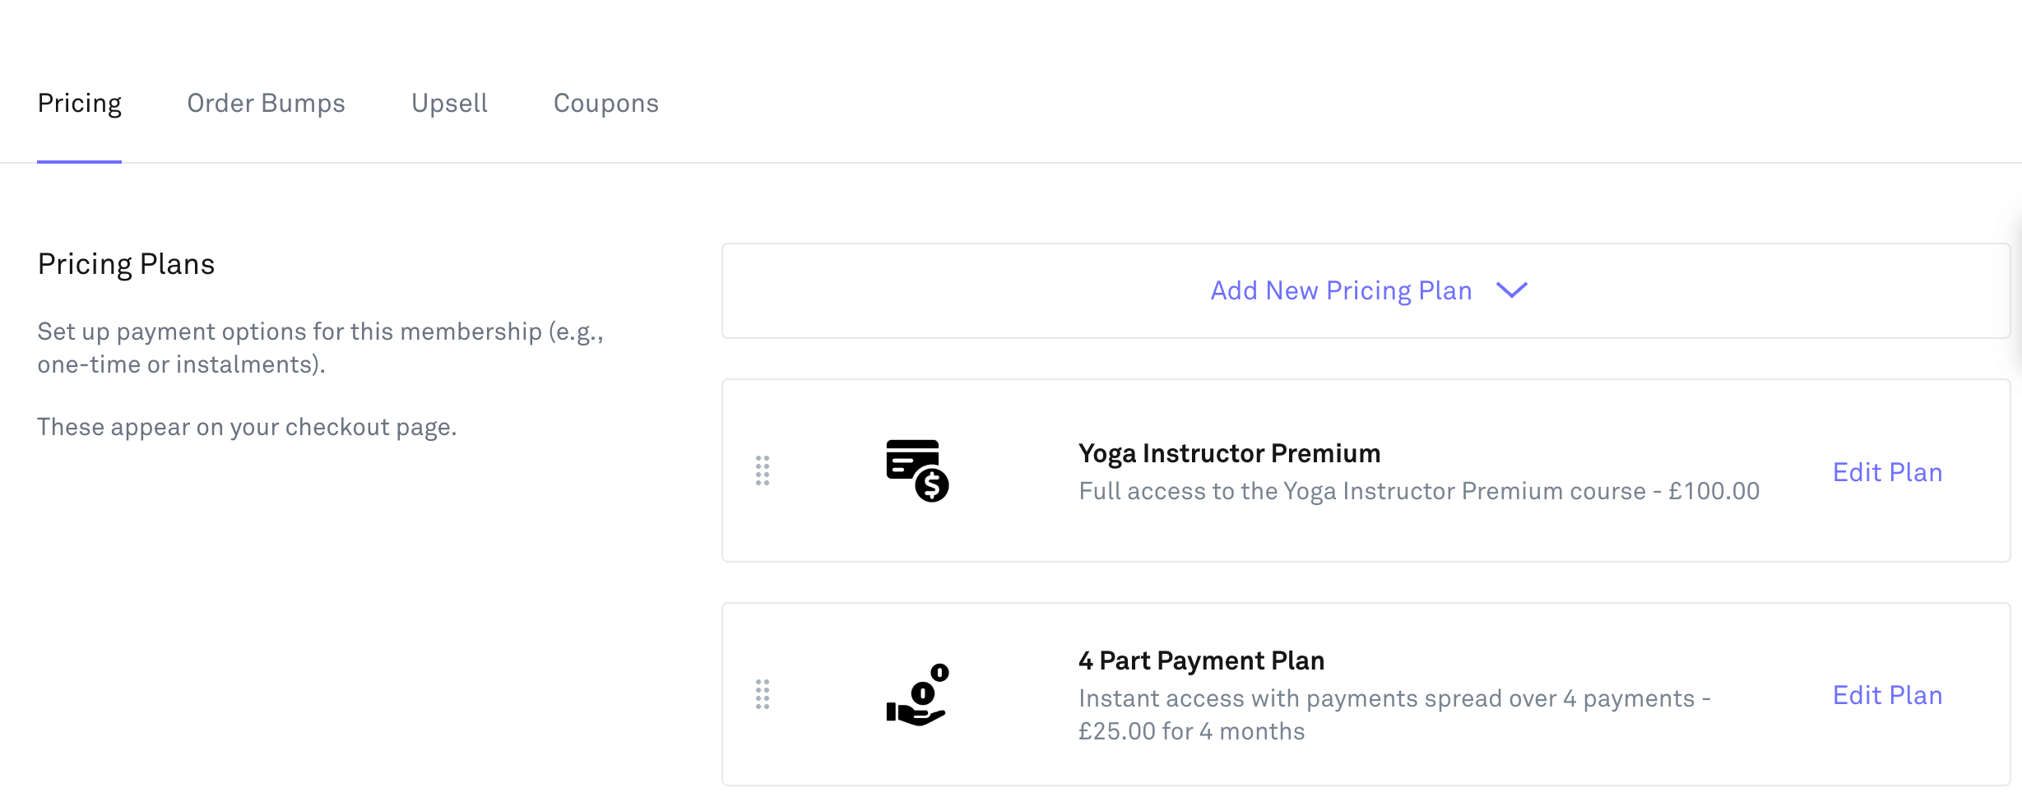The height and width of the screenshot is (811, 2022).
Task: Switch to the Pricing tab
Action: [x=80, y=104]
